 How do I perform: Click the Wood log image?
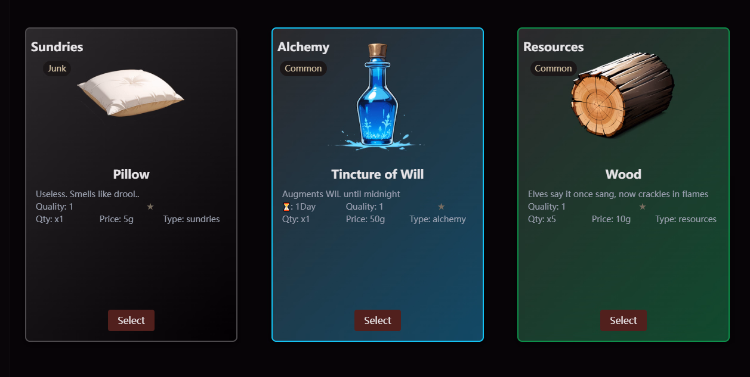pos(622,95)
